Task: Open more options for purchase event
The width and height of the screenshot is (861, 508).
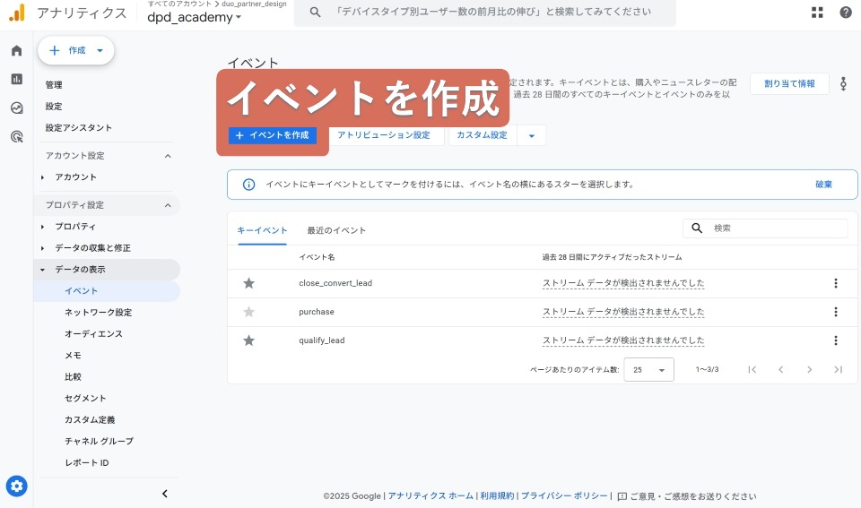Action: 835,312
